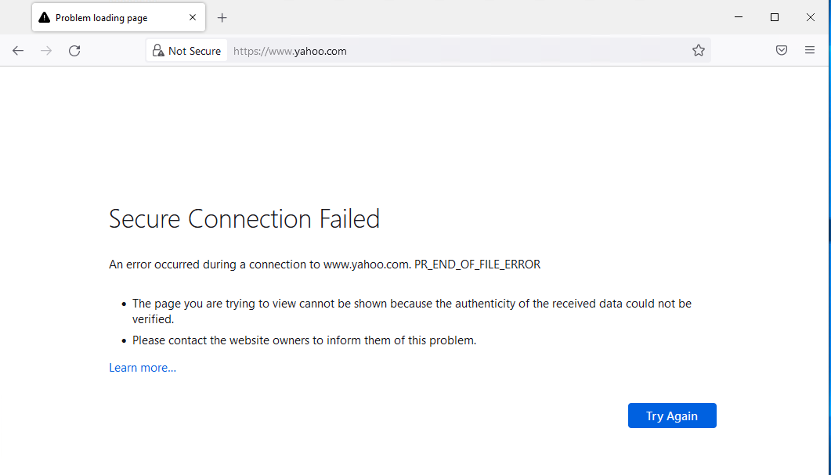The image size is (831, 475).
Task: Maximize the browser window
Action: pos(775,17)
